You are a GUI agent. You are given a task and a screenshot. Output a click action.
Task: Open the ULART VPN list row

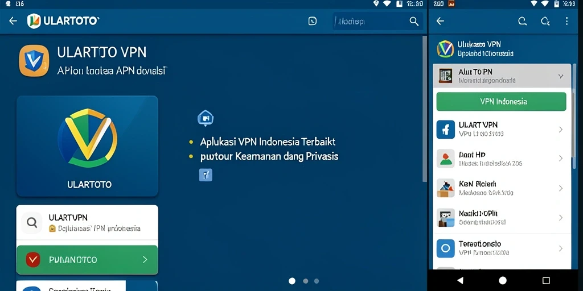tap(502, 129)
